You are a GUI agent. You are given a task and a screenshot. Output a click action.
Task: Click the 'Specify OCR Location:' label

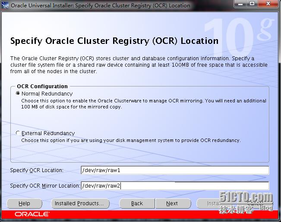[x=37, y=170]
